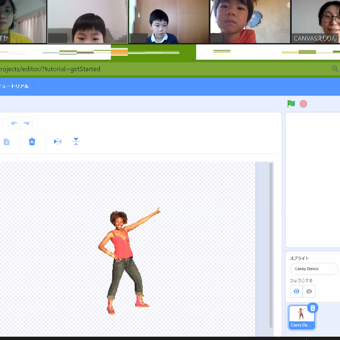Click the paste icon in paint toolbar

point(6,141)
